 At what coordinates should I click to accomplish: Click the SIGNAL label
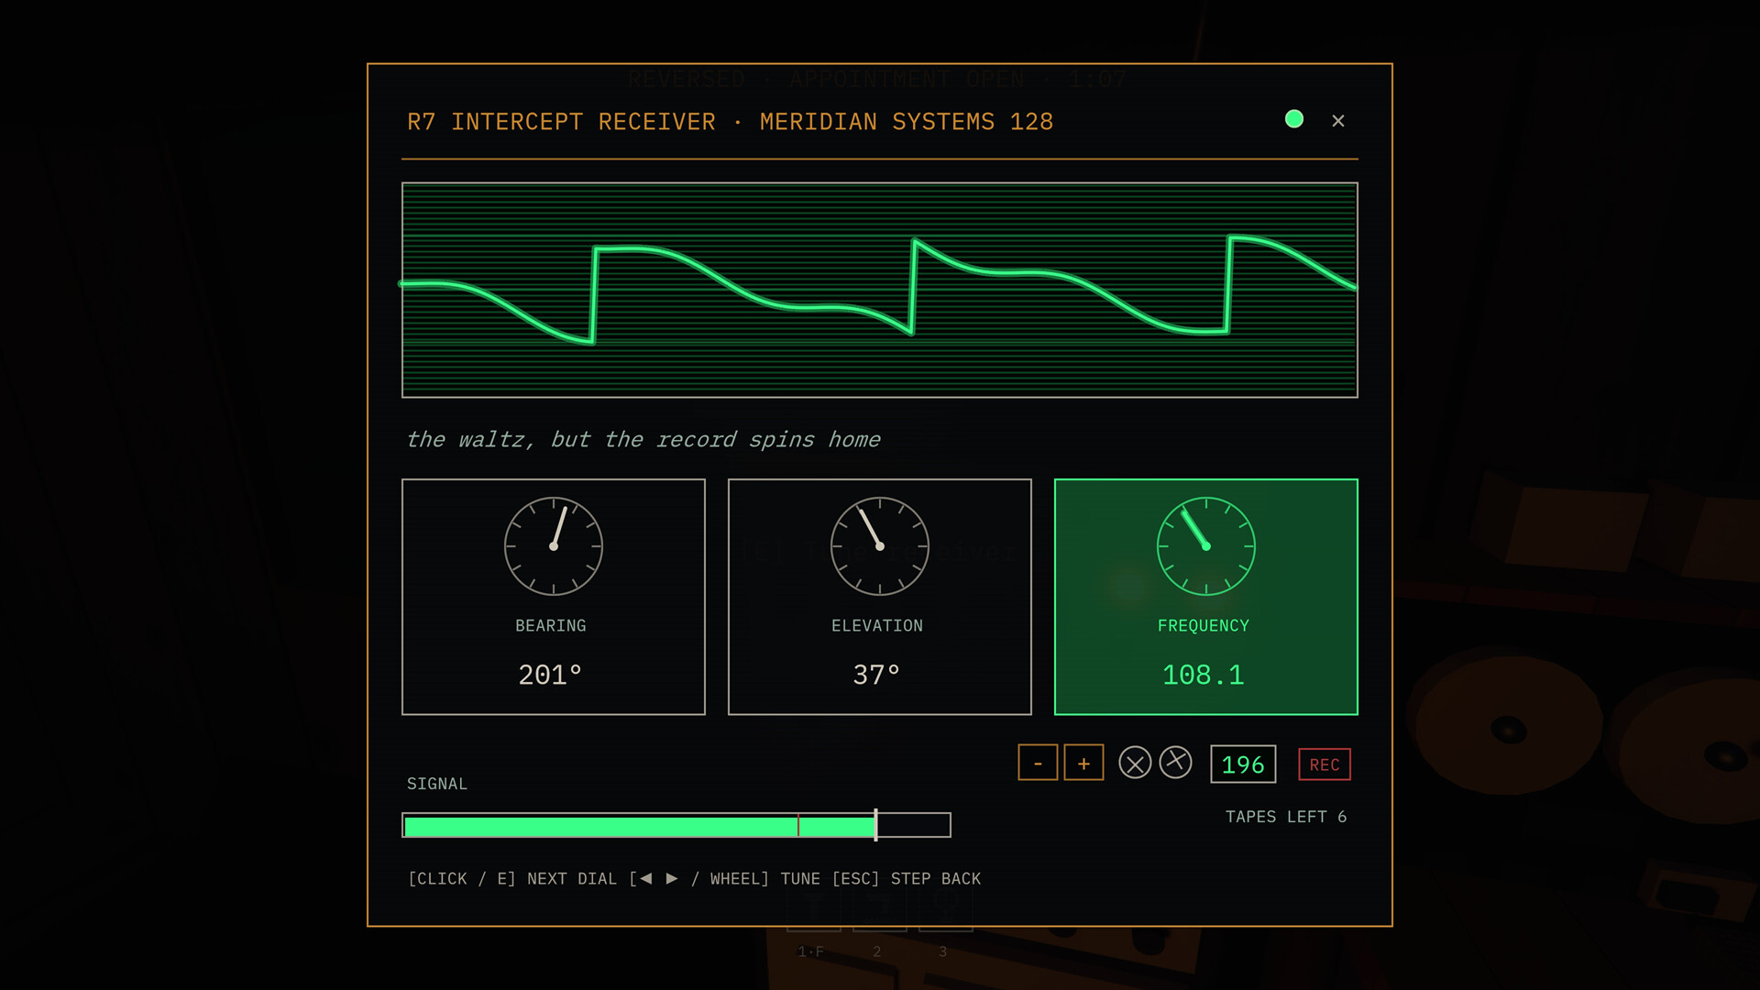pyautogui.click(x=437, y=784)
